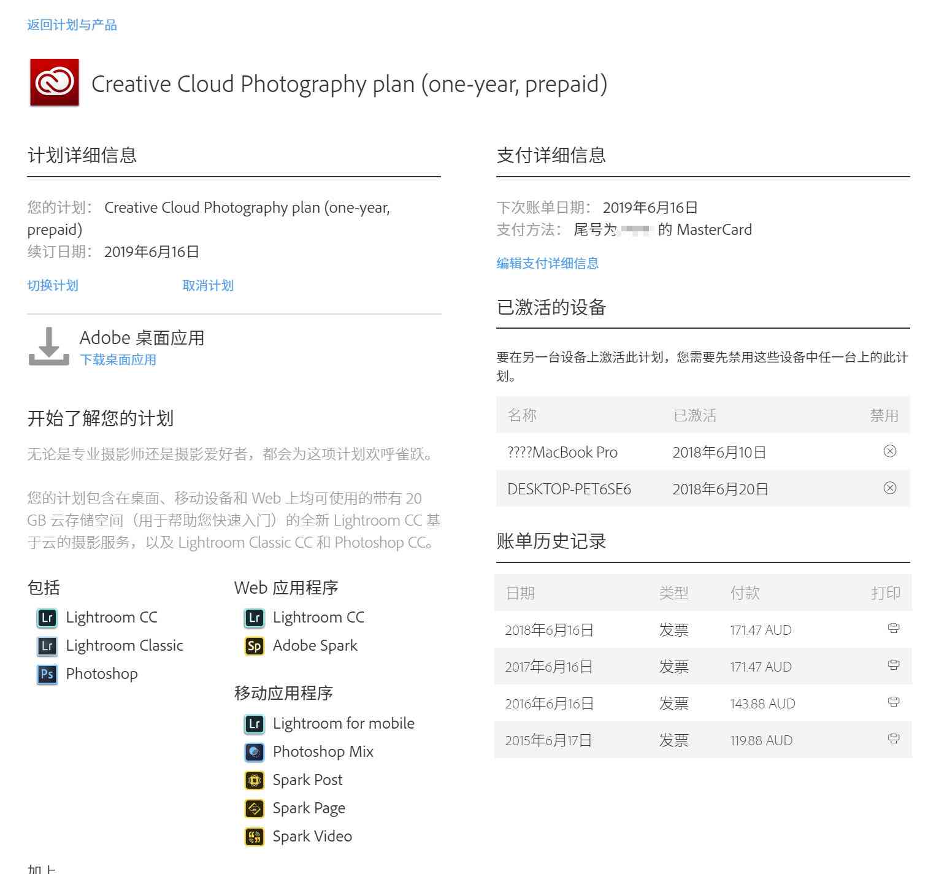Click the Lightroom CC icon under 包括

(x=47, y=618)
